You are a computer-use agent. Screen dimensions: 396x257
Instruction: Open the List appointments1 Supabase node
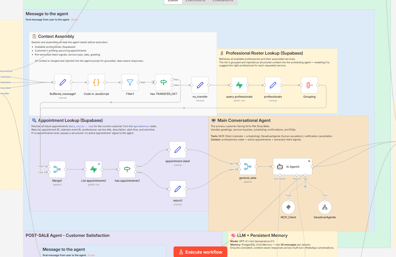click(x=94, y=169)
